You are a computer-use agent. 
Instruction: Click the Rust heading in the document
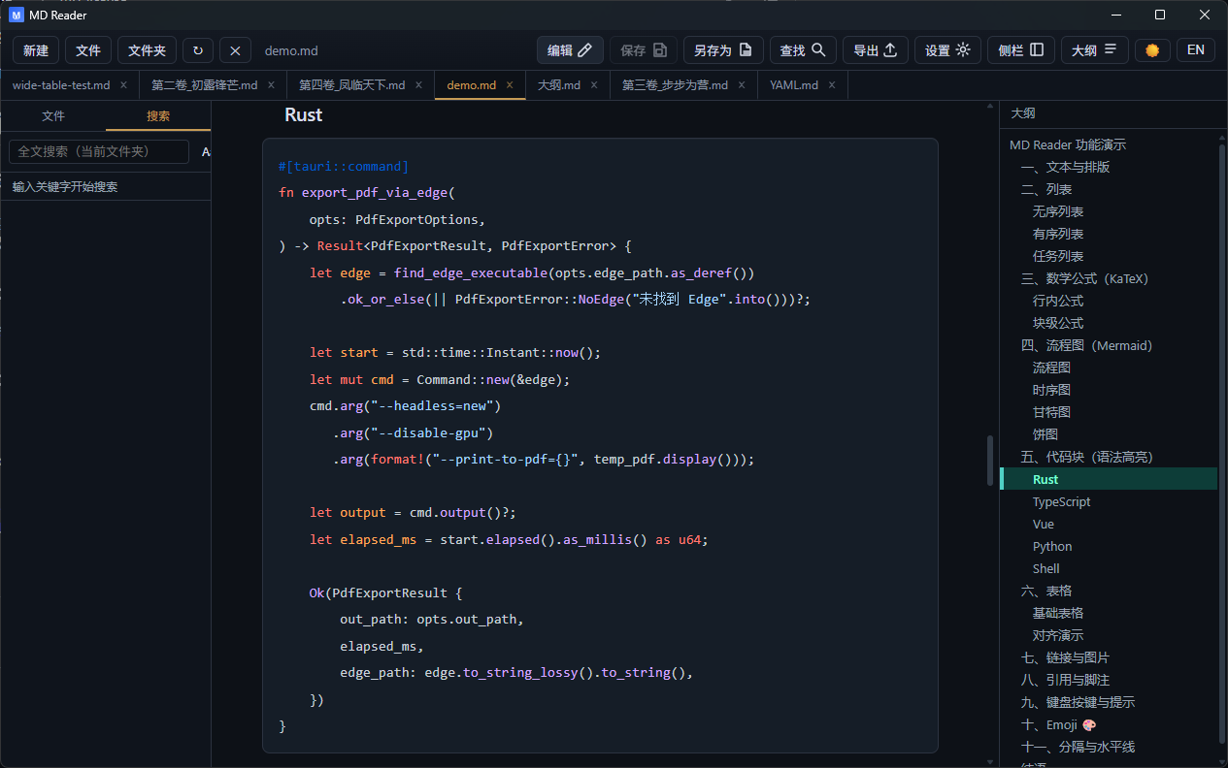pos(303,114)
